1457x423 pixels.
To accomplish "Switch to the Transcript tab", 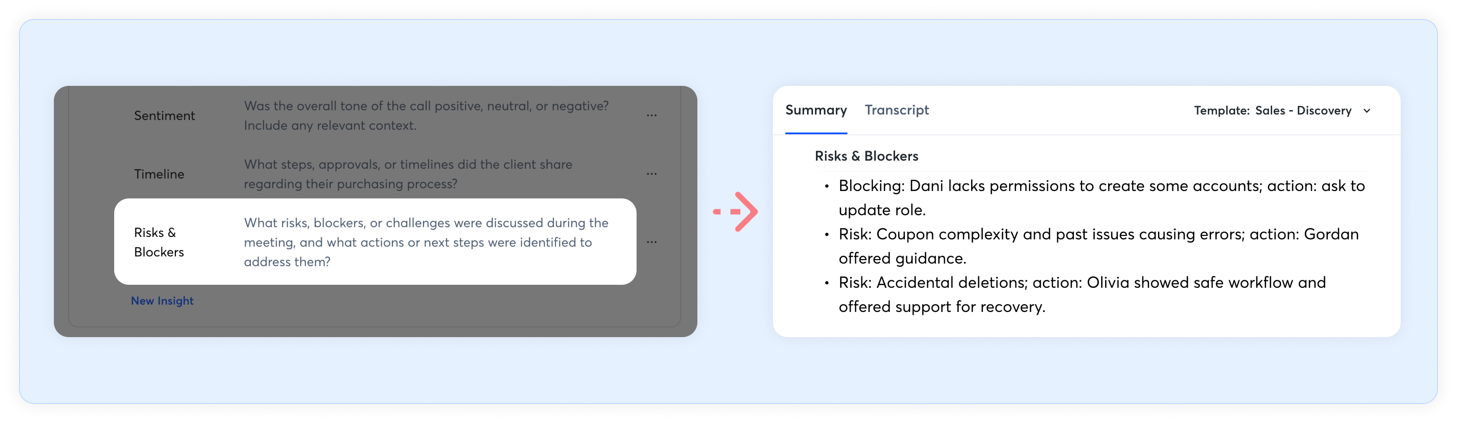I will (x=897, y=110).
